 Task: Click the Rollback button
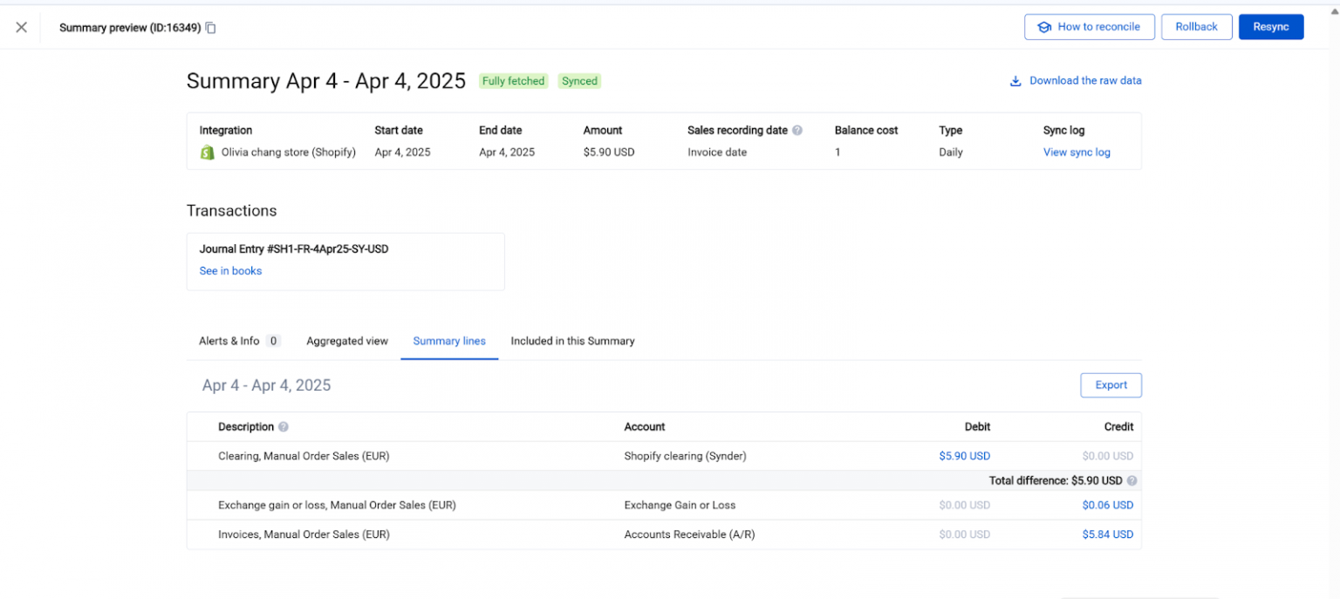coord(1196,27)
